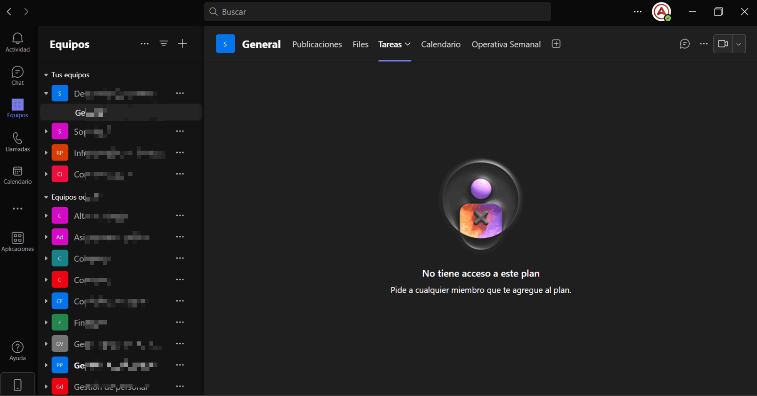Click the filter teams icon
The height and width of the screenshot is (396, 757).
coord(164,44)
